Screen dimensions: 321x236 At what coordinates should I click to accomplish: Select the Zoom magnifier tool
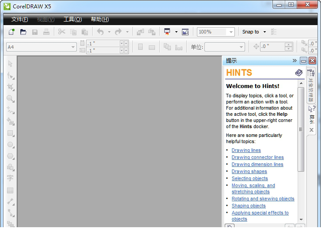pyautogui.click(x=11, y=99)
